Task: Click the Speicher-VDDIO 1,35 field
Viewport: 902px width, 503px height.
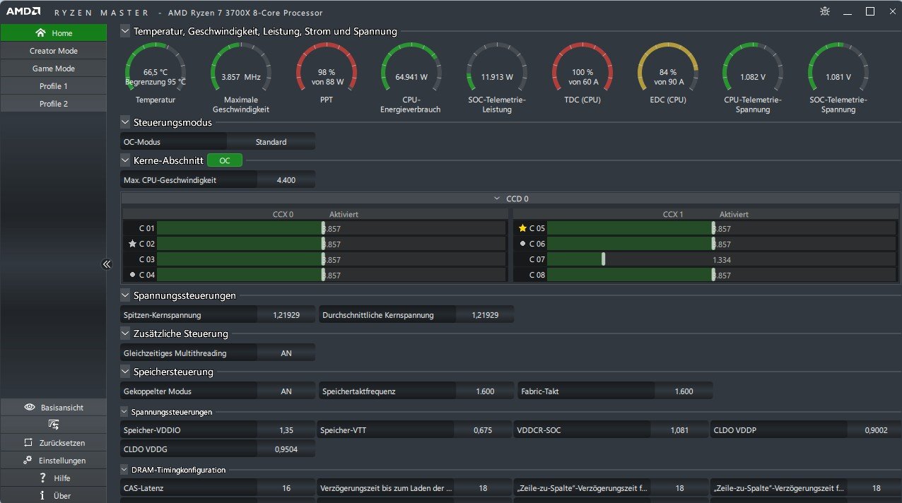Action: (x=286, y=430)
